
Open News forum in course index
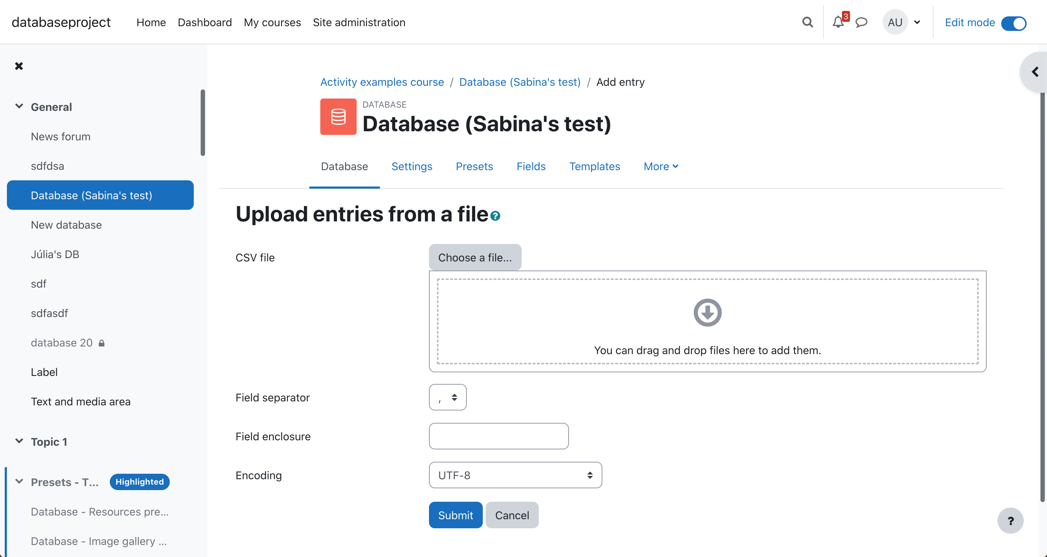pyautogui.click(x=61, y=136)
